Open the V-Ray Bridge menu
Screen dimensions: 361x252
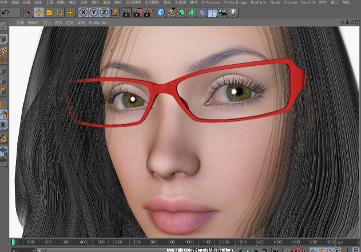pos(235,2)
